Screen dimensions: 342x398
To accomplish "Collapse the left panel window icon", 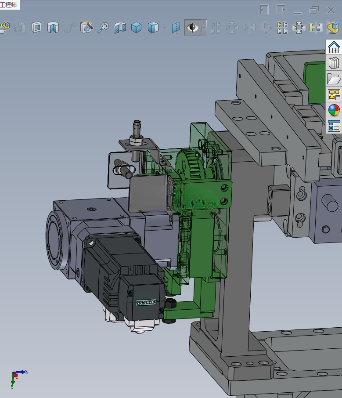I will [x=264, y=10].
